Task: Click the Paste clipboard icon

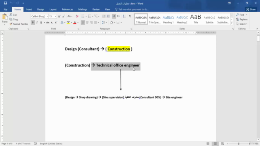Action: (x=4, y=17)
